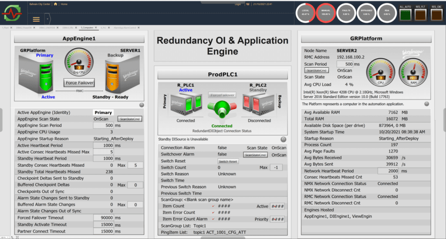Open the RDA percentage gauge
446x239 pixels.
[x=387, y=13]
